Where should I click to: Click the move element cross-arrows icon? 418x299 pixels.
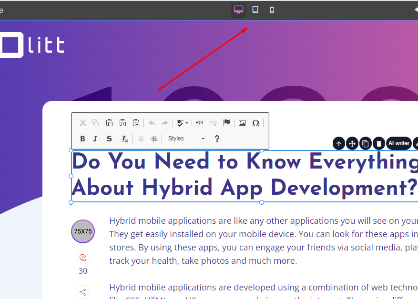point(352,144)
